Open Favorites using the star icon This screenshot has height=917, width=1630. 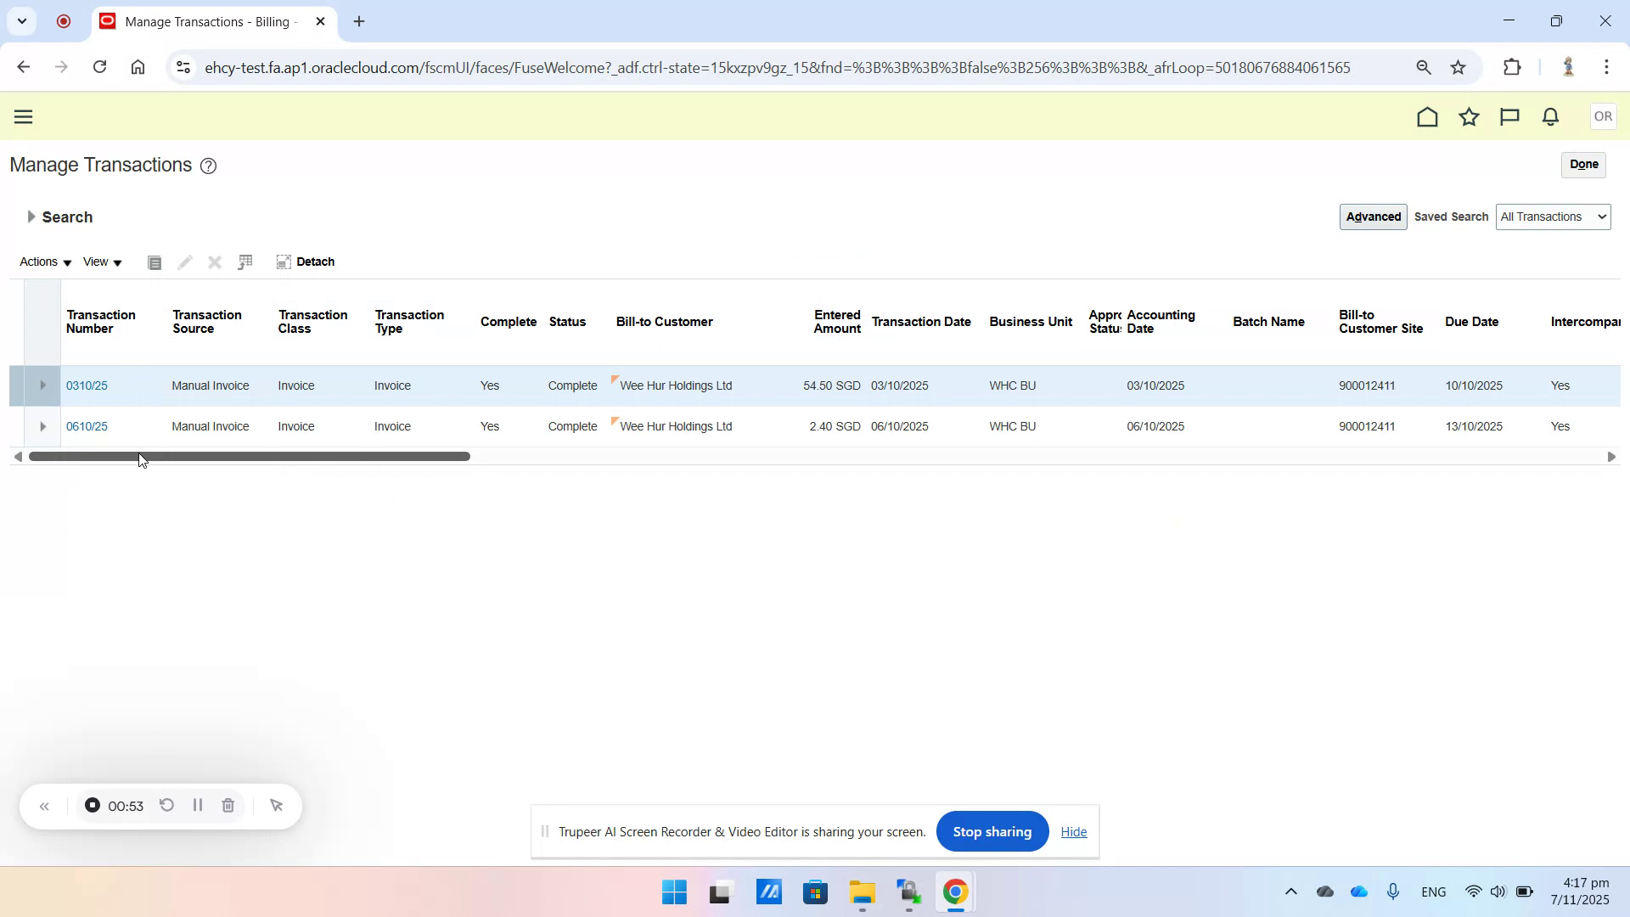(1470, 116)
